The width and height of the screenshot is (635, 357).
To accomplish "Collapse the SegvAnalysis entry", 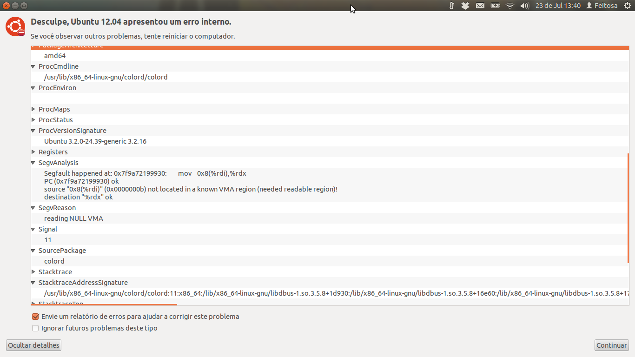I will (x=33, y=163).
